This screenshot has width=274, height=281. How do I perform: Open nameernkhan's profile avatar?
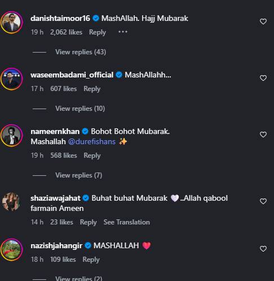click(x=12, y=135)
